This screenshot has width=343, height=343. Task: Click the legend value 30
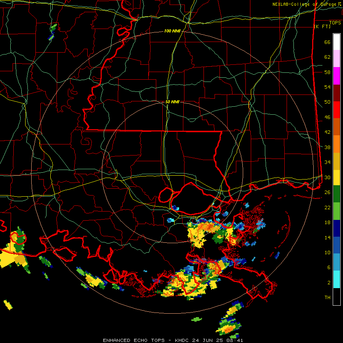[x=327, y=177]
